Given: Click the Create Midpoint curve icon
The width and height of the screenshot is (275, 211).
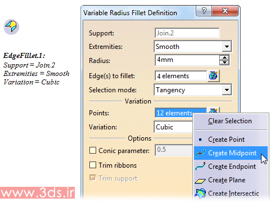Looking at the screenshot, I should 200,153.
